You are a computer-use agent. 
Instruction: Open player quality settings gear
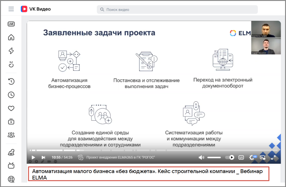pos(252,157)
